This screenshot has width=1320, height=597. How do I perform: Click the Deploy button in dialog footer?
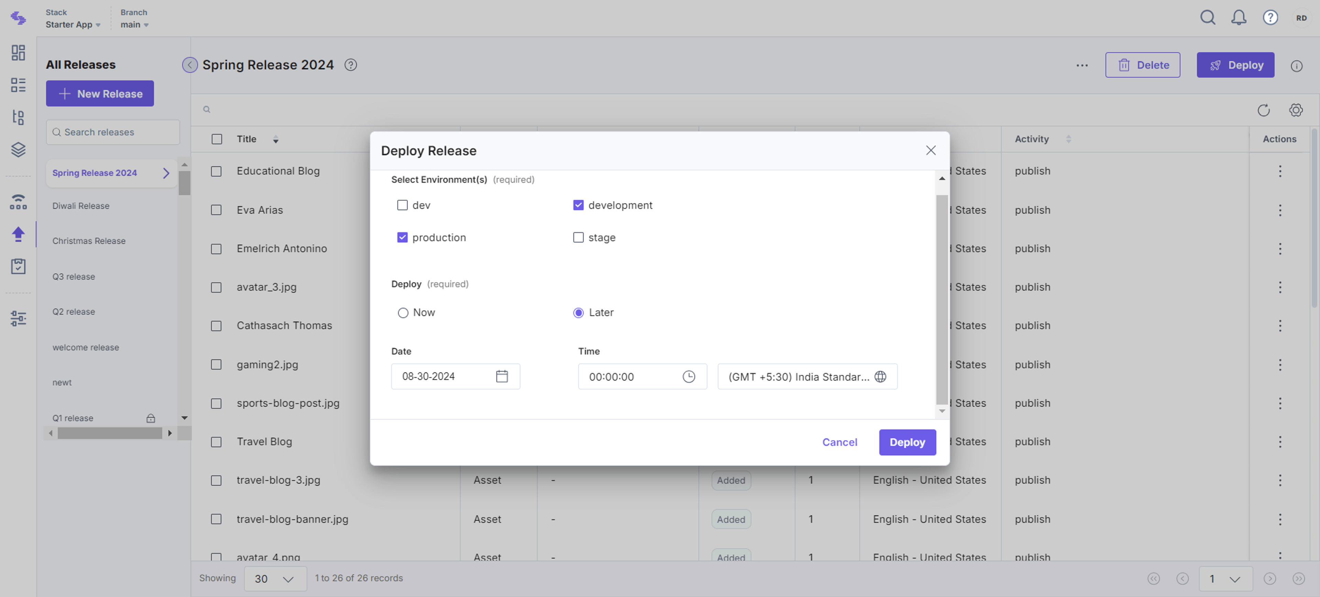click(907, 442)
